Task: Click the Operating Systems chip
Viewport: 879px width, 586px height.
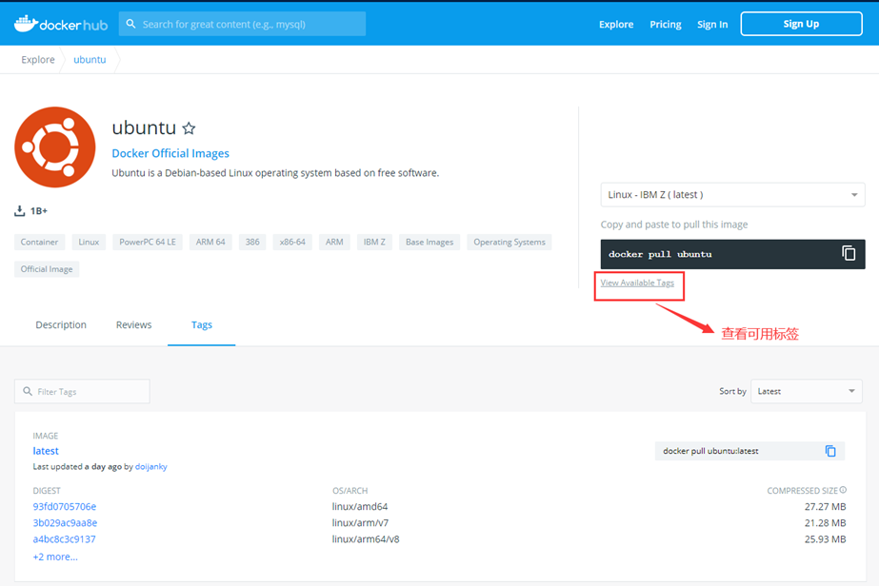Action: tap(509, 242)
